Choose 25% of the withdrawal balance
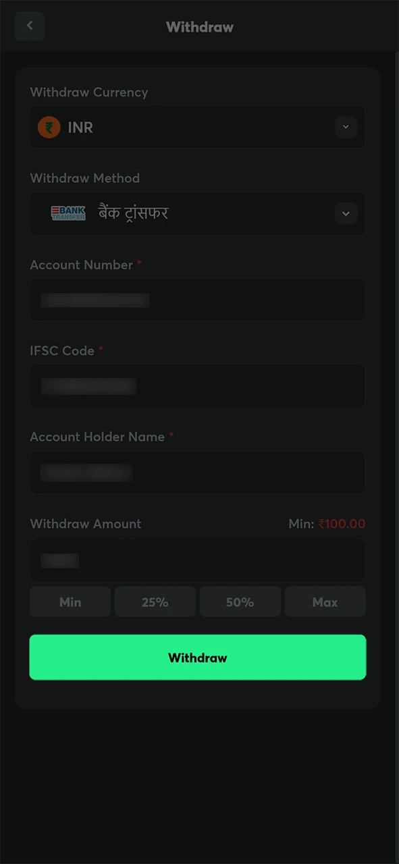The height and width of the screenshot is (864, 399). coord(155,601)
